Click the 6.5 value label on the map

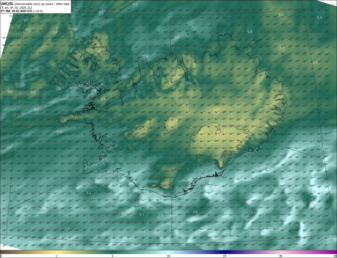pyautogui.click(x=135, y=4)
